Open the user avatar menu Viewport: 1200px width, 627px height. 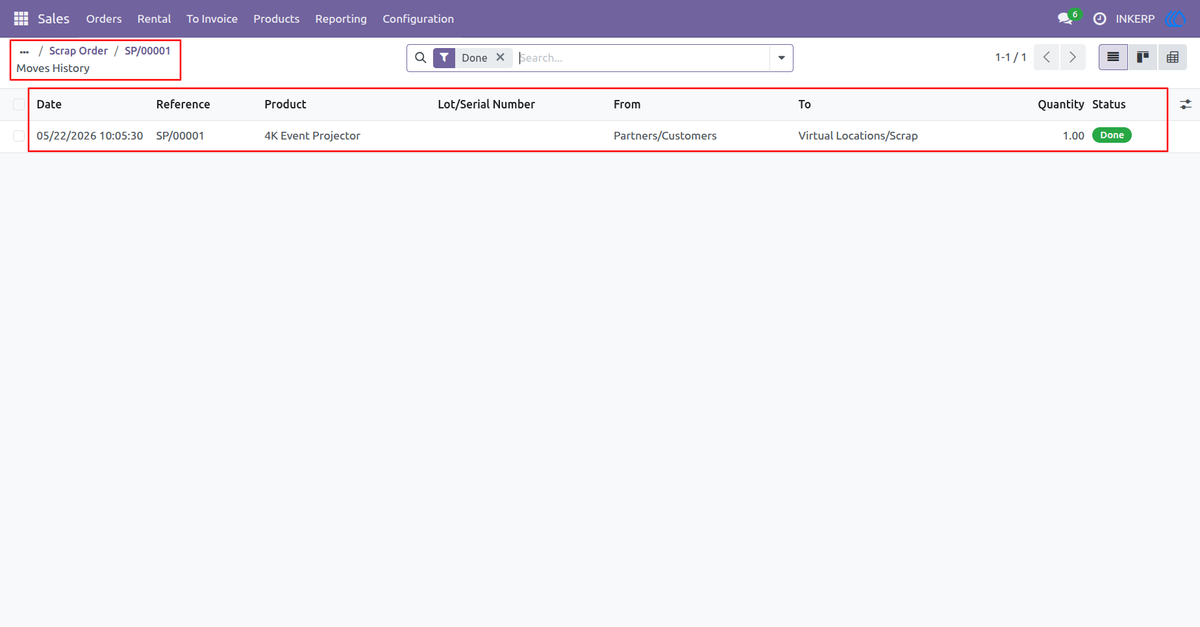(1175, 19)
